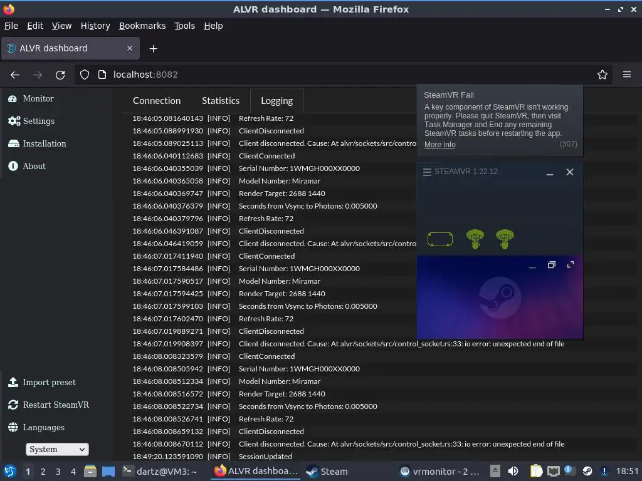Image resolution: width=642 pixels, height=481 pixels.
Task: Click the Languages globe icon
Action: tap(13, 427)
